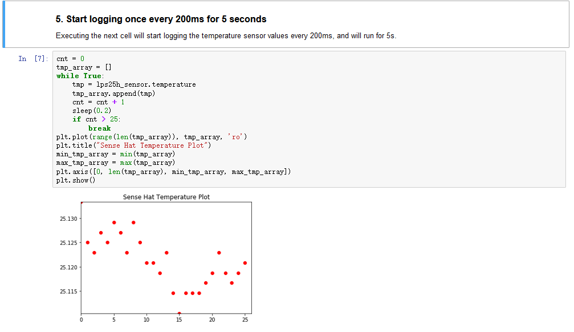574x332 pixels.
Task: Place cursor on lps25h_sensor.temperature line
Action: click(x=134, y=84)
